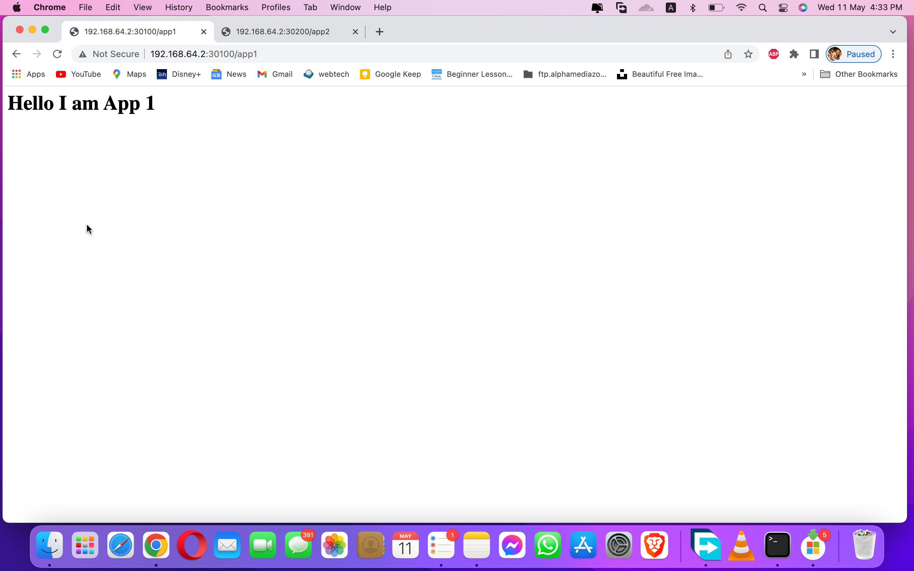The width and height of the screenshot is (914, 571).
Task: Open Finder from the dock
Action: [x=50, y=545]
